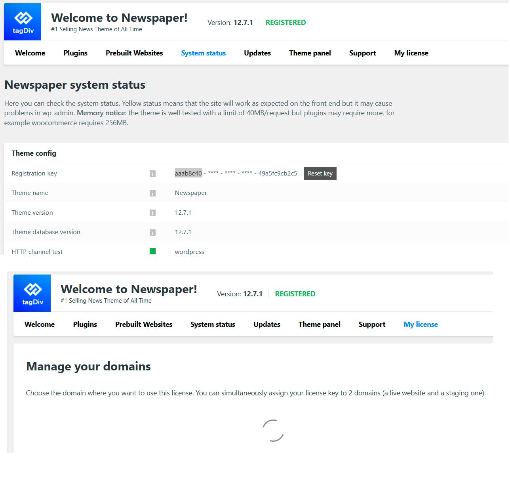Click the key ending 49a5fc9cb2c5
This screenshot has width=510, height=494.
pos(278,174)
